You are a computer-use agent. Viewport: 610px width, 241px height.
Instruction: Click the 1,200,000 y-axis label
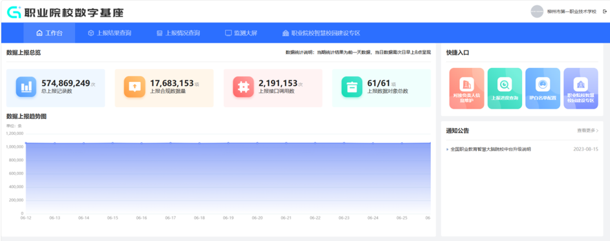pyautogui.click(x=15, y=134)
